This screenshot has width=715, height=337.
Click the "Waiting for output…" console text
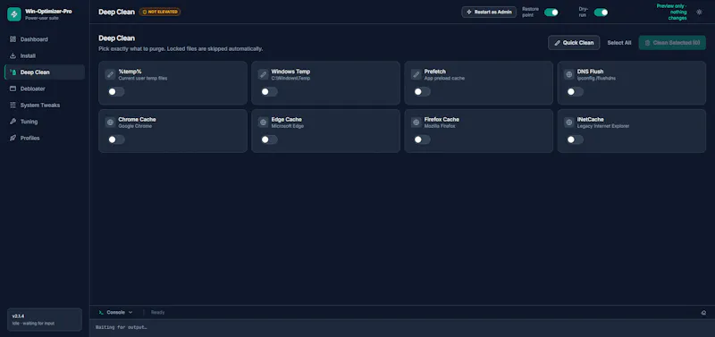click(x=122, y=327)
